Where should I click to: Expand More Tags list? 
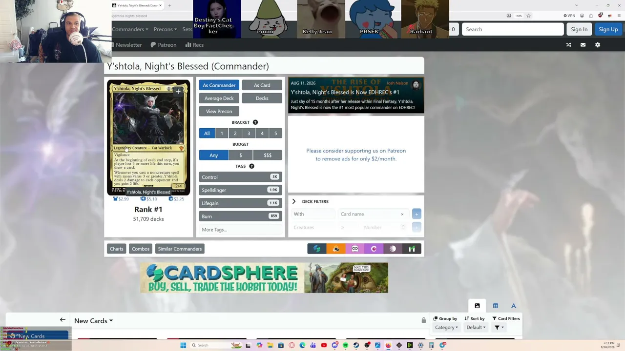tap(240, 230)
